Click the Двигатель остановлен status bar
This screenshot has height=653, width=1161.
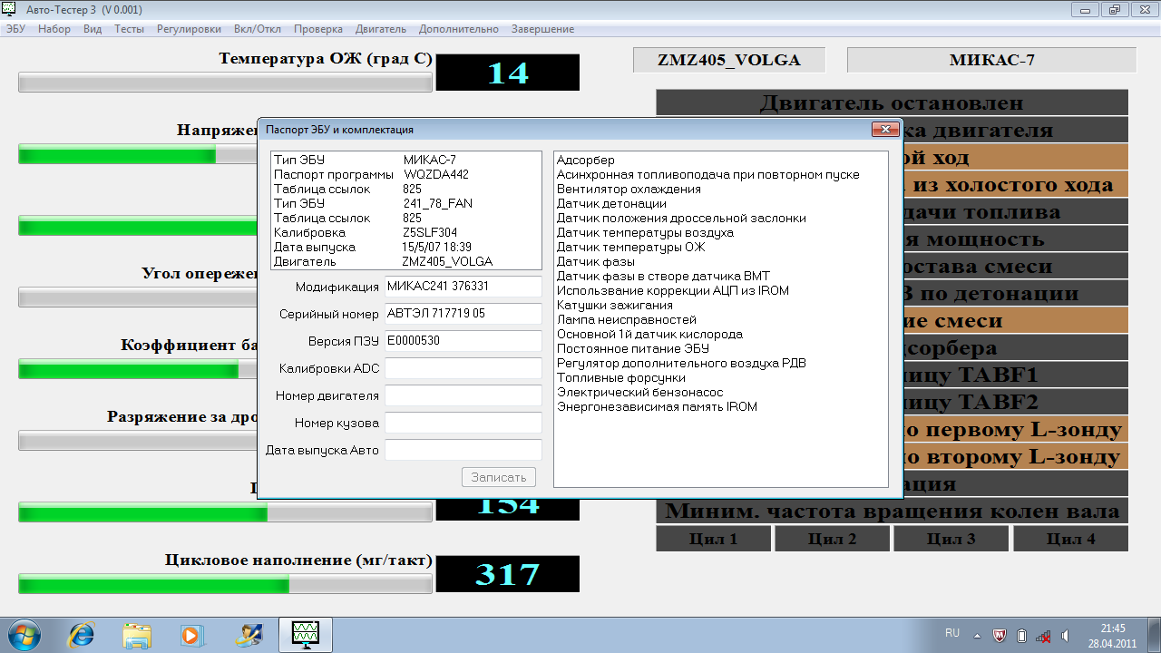point(892,102)
